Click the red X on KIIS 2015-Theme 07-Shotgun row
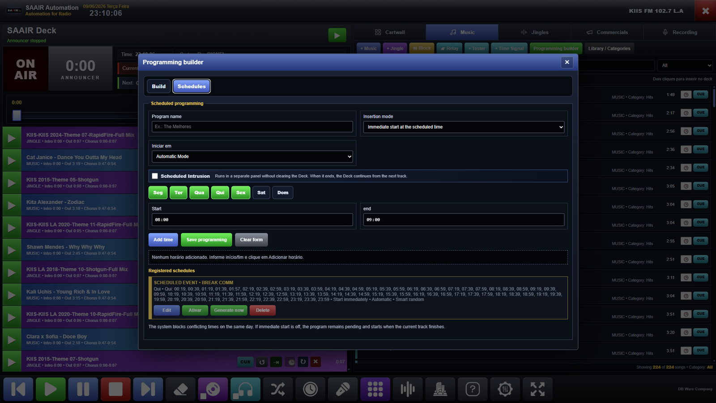The height and width of the screenshot is (403, 716). tap(315, 362)
